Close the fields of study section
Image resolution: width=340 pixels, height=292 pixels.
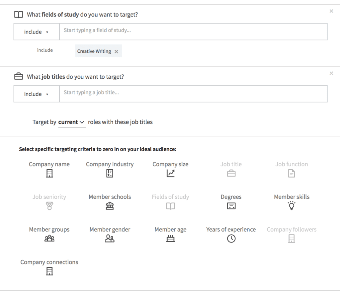point(331,11)
